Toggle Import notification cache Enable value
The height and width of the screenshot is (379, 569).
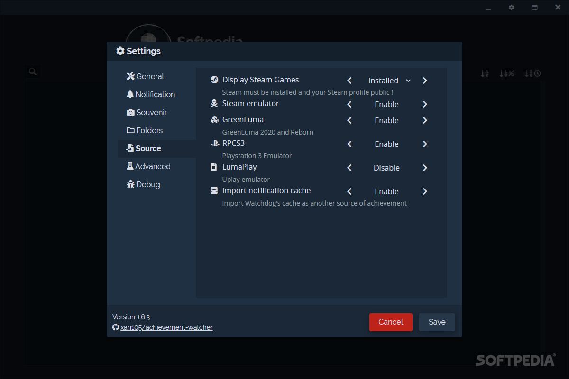[x=386, y=191]
